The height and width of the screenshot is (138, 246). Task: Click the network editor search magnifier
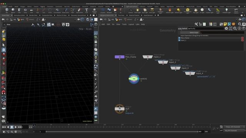tap(240, 24)
